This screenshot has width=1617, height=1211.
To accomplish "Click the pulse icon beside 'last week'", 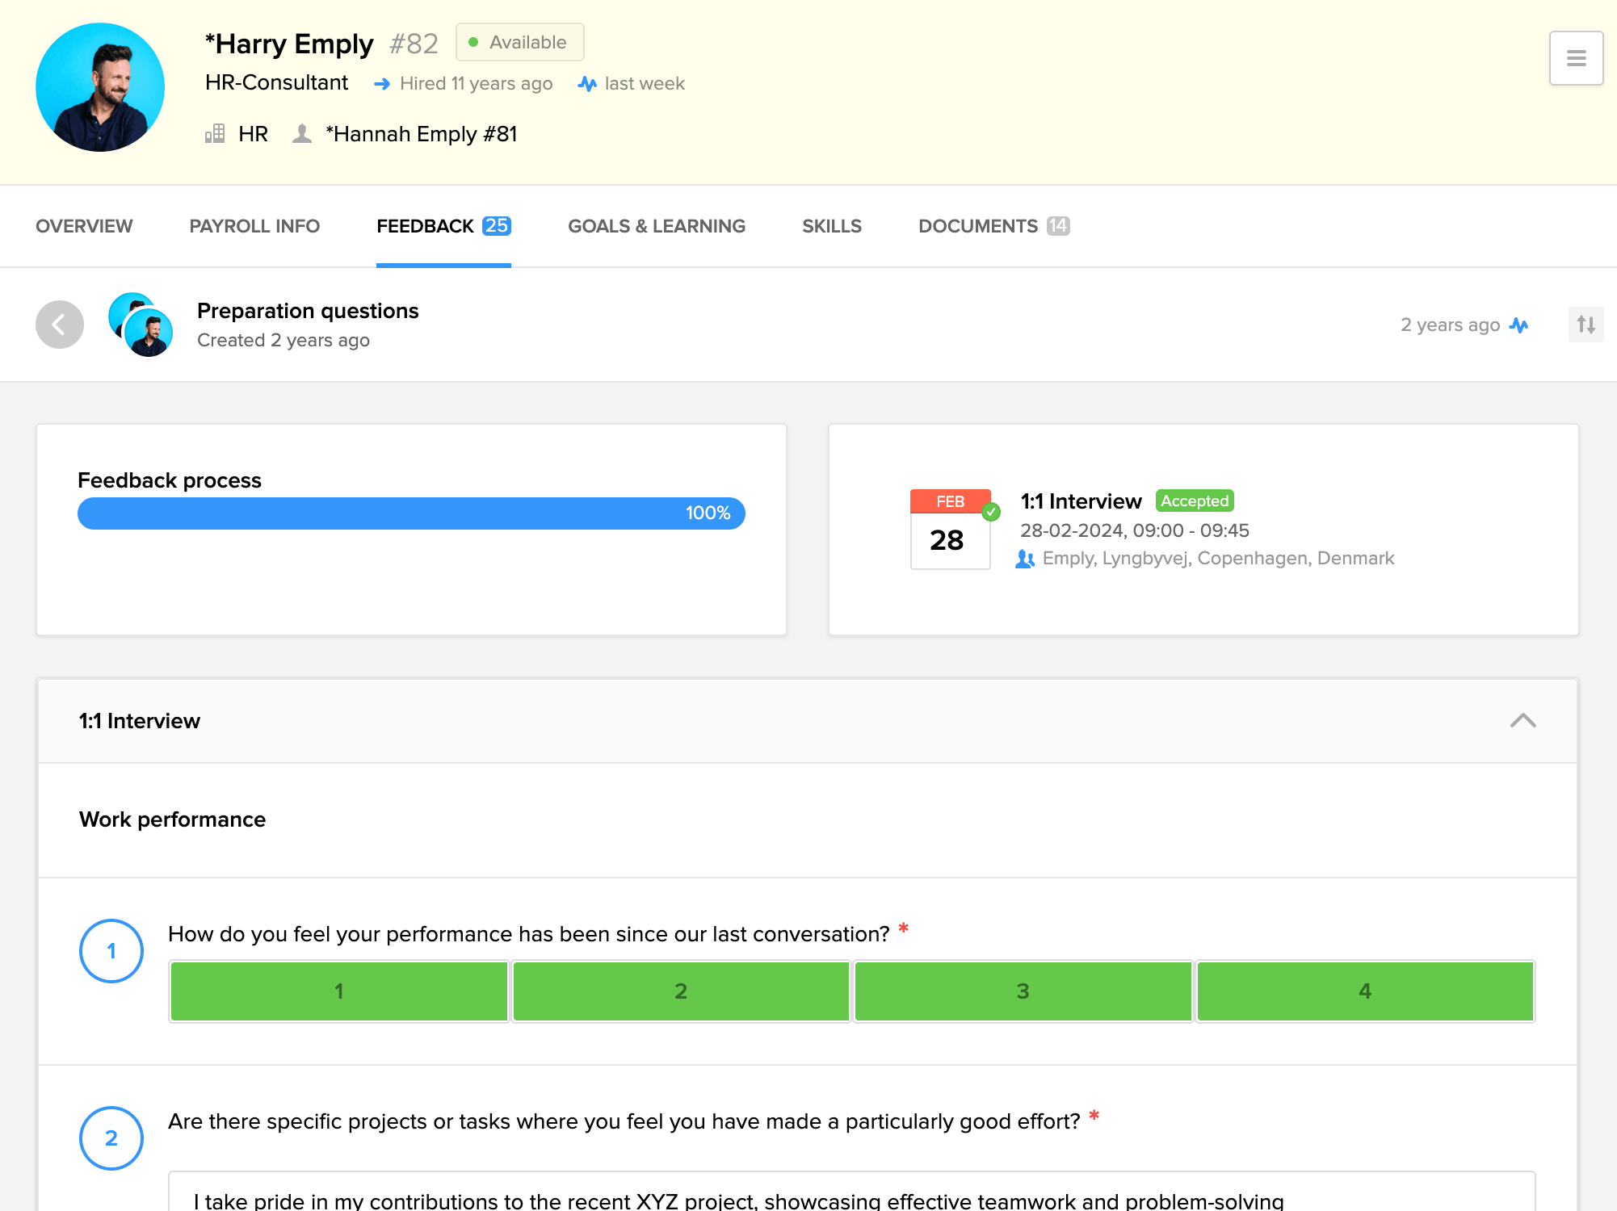I will coord(587,83).
